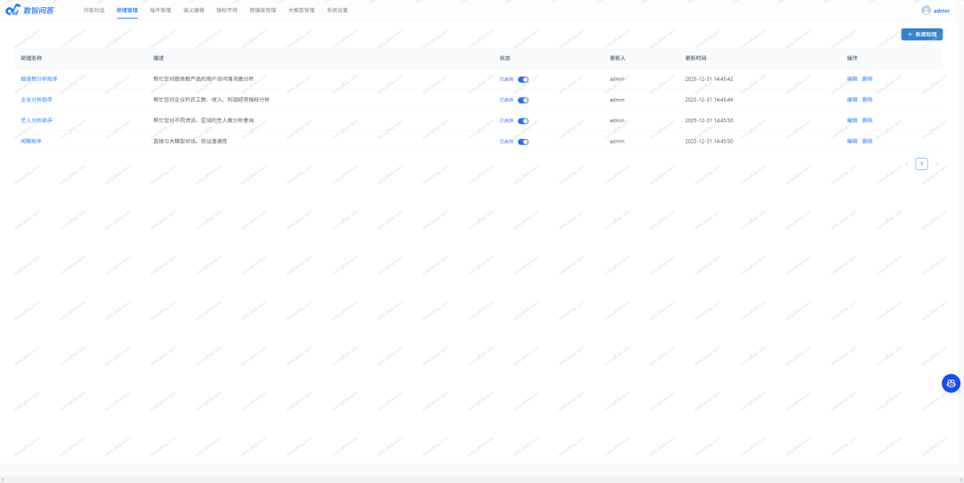
Task: Click the 描述 column header
Action: point(159,58)
